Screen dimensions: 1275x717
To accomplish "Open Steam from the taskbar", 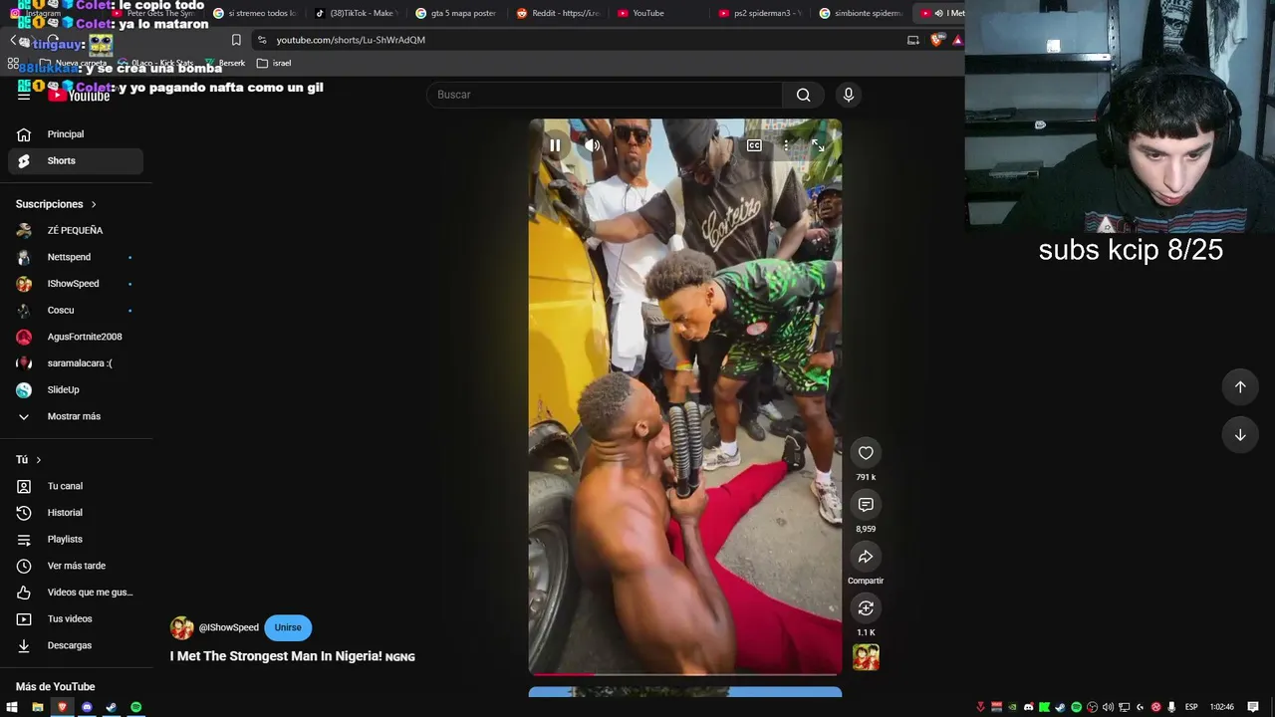I will tap(112, 707).
